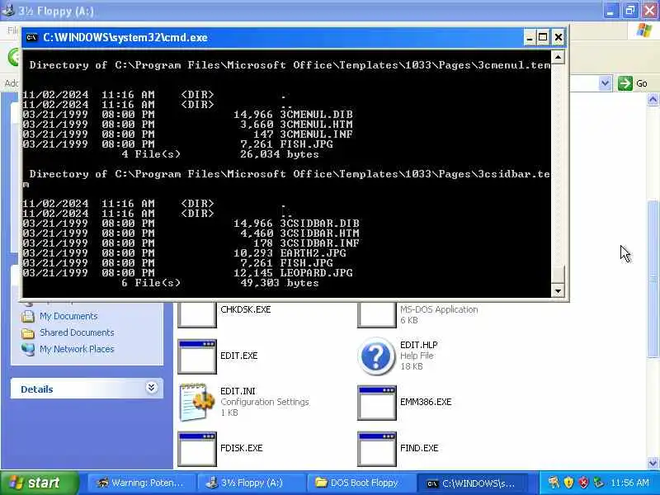Image resolution: width=660 pixels, height=495 pixels.
Task: Select the EMM386.EXE application icon
Action: [x=377, y=403]
